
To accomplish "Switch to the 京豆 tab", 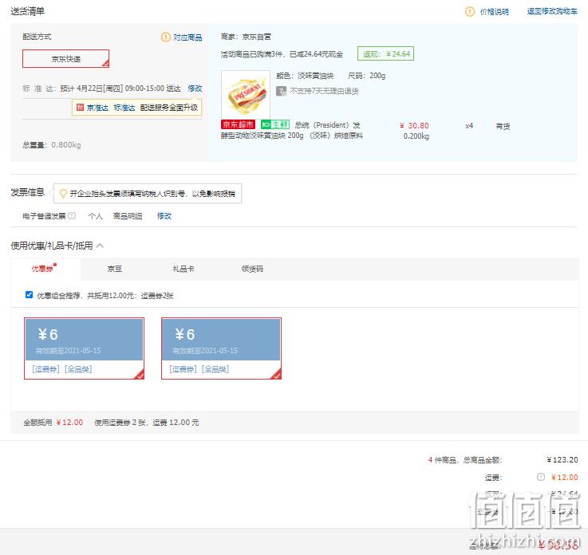I will 115,269.
